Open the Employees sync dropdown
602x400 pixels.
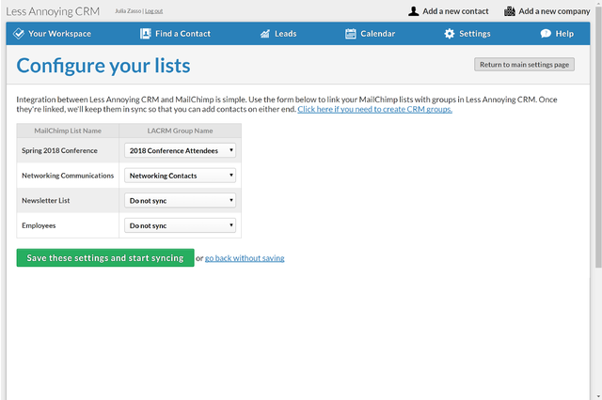click(180, 225)
